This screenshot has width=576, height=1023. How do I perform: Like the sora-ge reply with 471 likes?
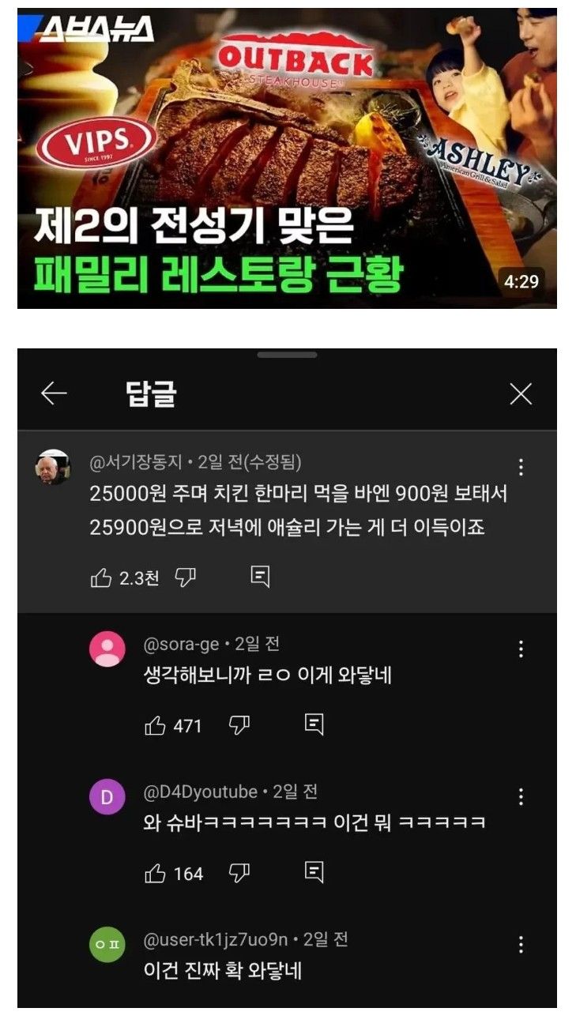pos(155,725)
